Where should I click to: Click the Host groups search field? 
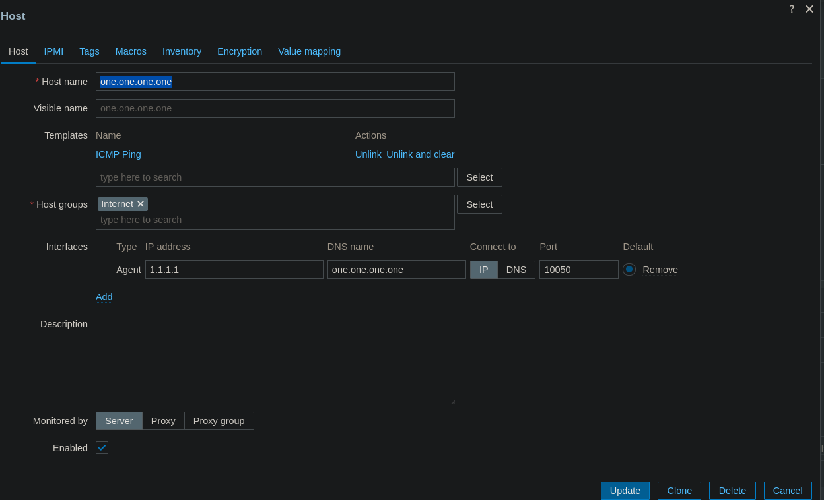point(275,220)
